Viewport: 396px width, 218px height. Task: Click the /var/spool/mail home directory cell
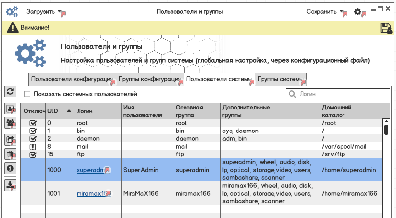tap(351, 146)
